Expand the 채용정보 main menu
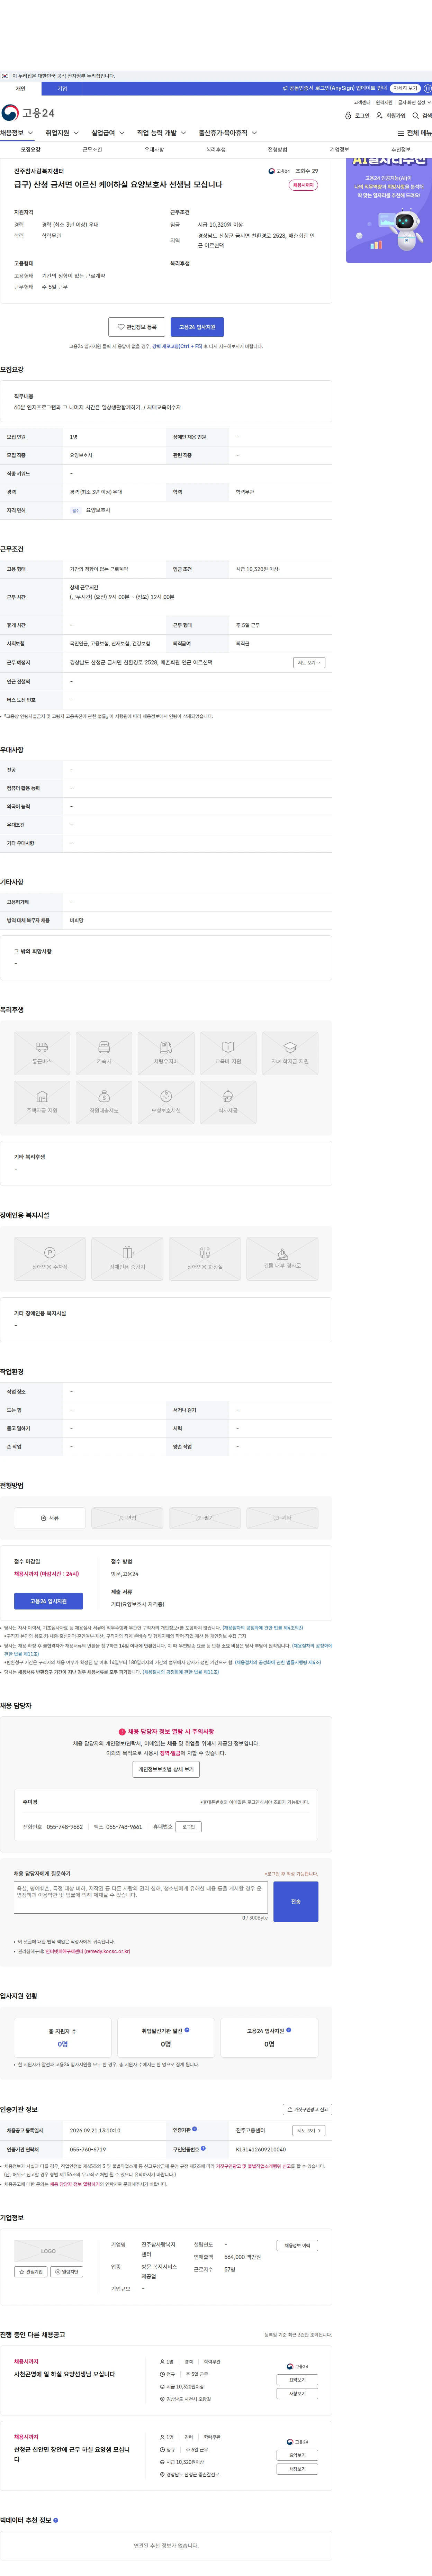This screenshot has width=432, height=2576. coord(17,133)
